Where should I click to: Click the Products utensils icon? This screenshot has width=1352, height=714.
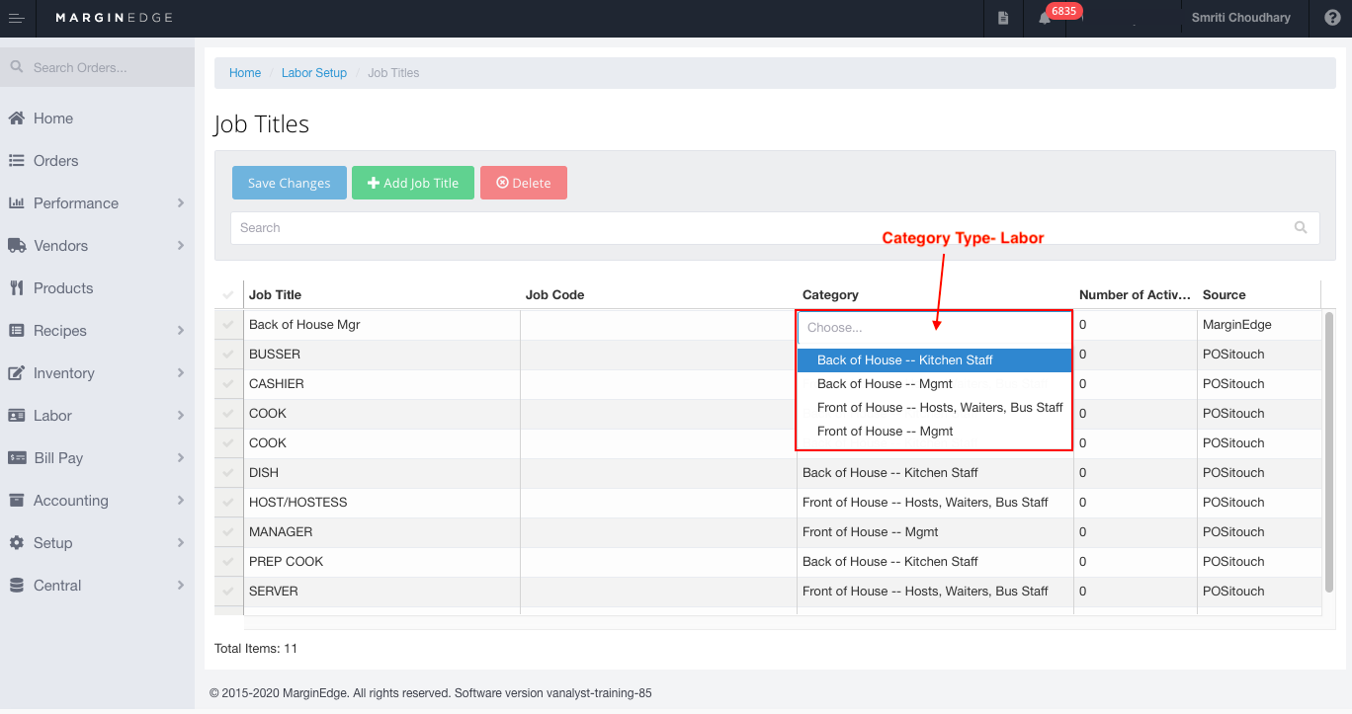(17, 287)
